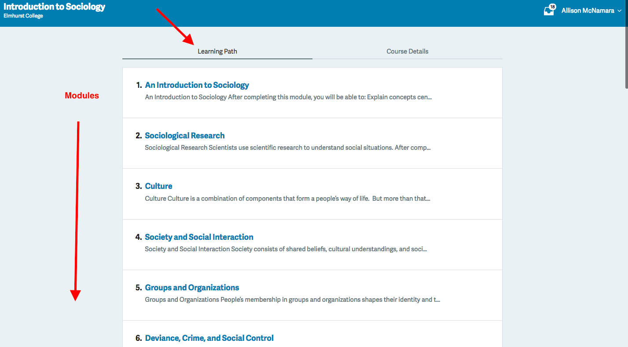The height and width of the screenshot is (347, 628).
Task: Open the Groups and Organizations module
Action: coord(192,288)
